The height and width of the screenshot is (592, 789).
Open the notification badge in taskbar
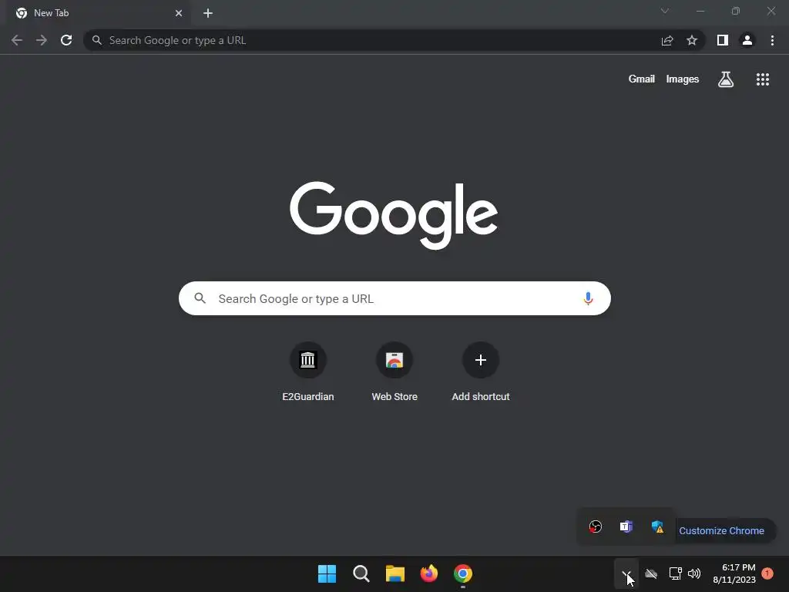point(767,573)
